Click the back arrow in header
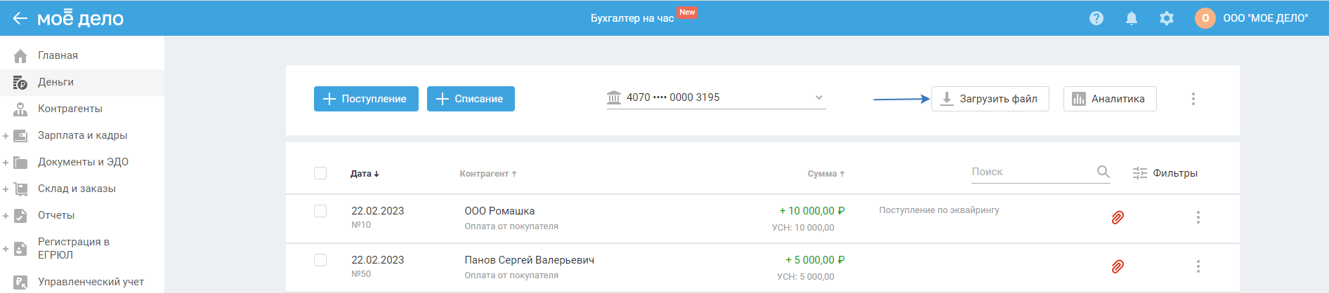 [x=20, y=18]
